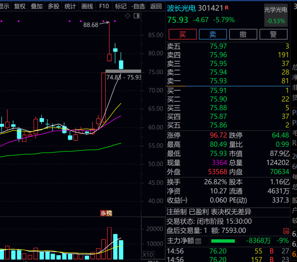Click the tallest red volume bar

(x=109, y=243)
